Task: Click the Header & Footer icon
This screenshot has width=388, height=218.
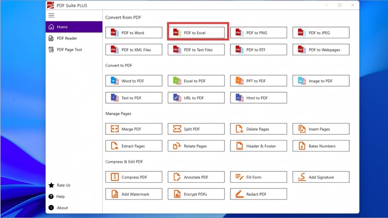Action: pyautogui.click(x=239, y=146)
